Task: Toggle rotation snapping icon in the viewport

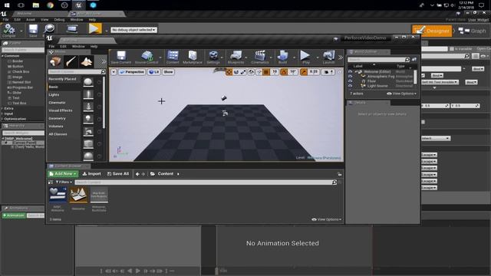Action: click(284, 72)
